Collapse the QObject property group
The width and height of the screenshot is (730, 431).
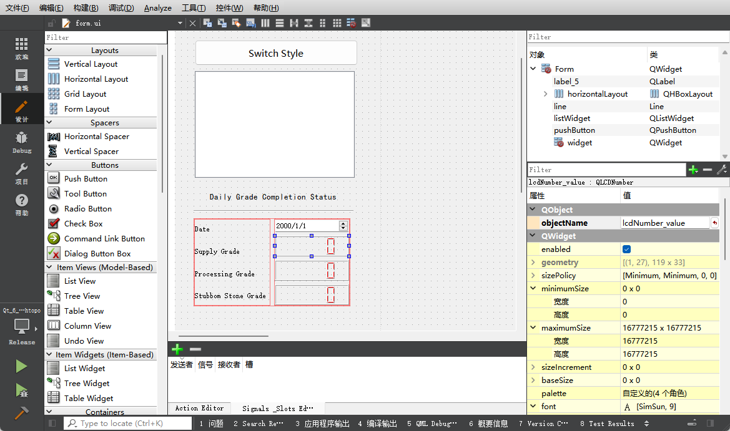[533, 210]
